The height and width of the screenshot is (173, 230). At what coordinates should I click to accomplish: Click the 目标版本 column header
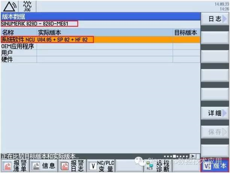pos(186,32)
